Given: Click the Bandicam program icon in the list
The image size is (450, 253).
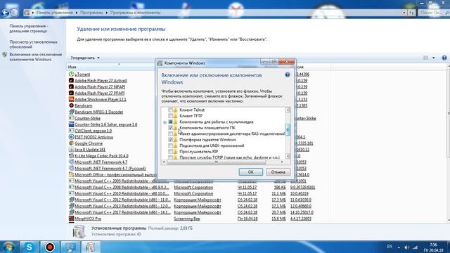Looking at the screenshot, I should (x=71, y=105).
